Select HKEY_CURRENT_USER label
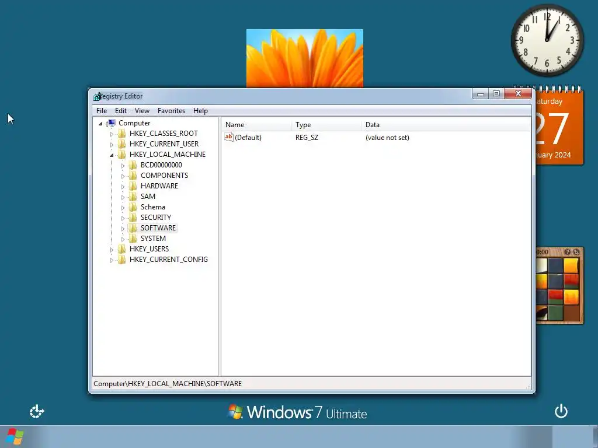This screenshot has height=448, width=598. tap(164, 144)
